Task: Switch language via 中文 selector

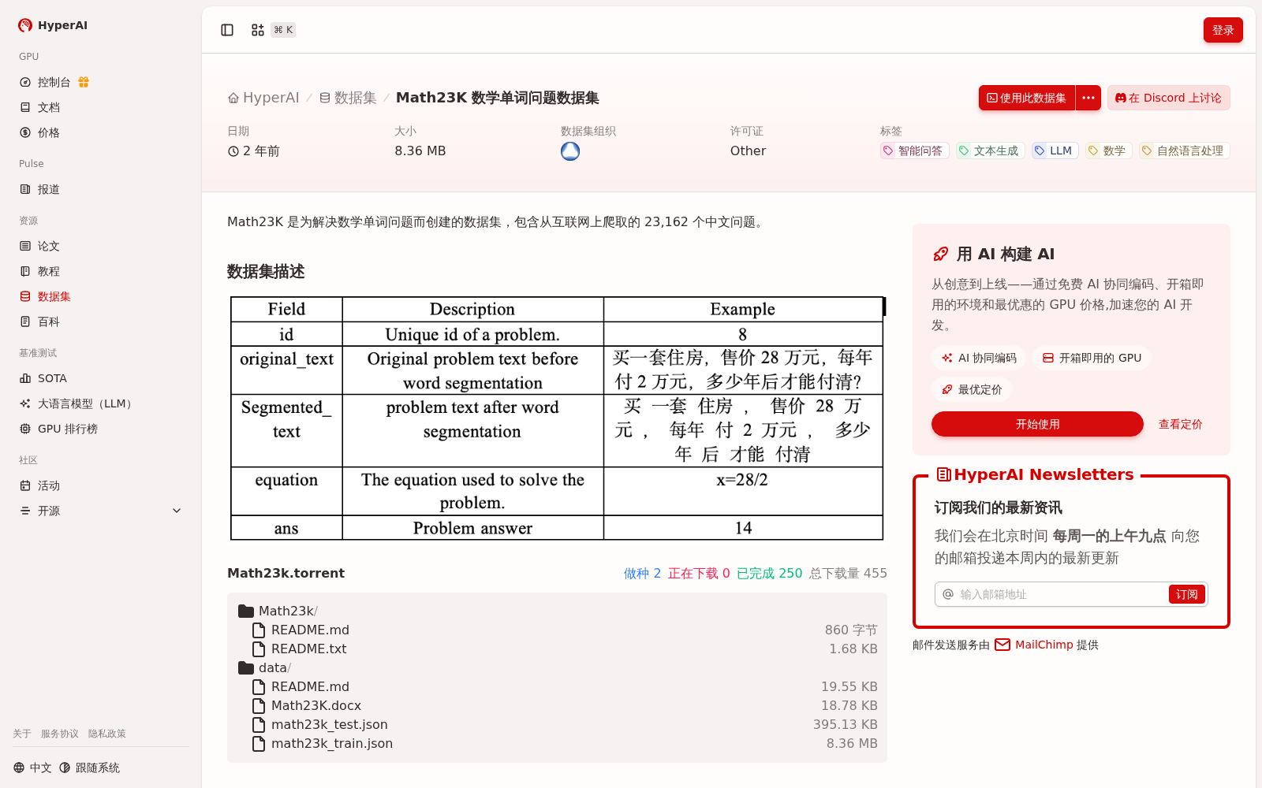Action: (x=32, y=768)
